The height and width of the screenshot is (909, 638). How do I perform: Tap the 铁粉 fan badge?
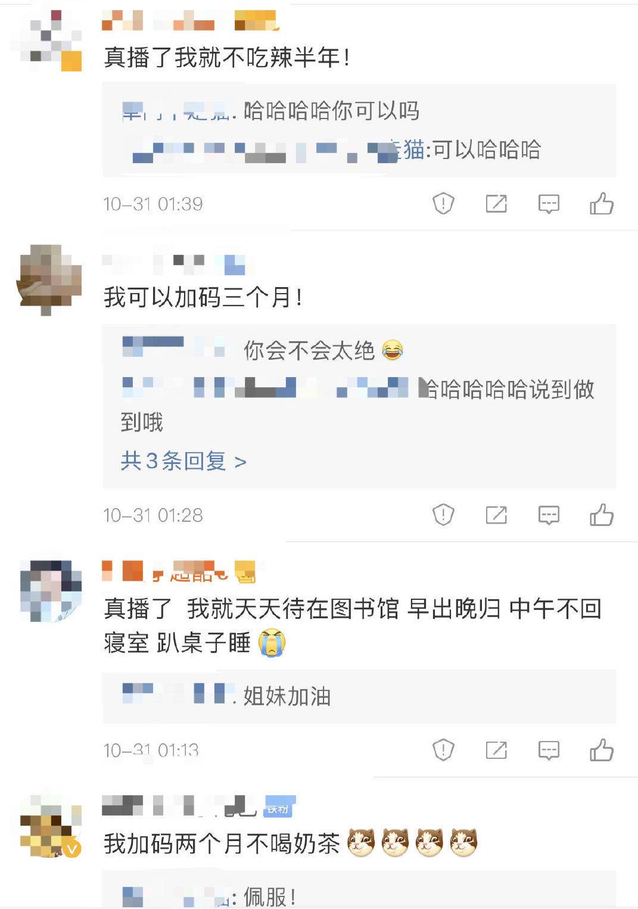pos(279,808)
